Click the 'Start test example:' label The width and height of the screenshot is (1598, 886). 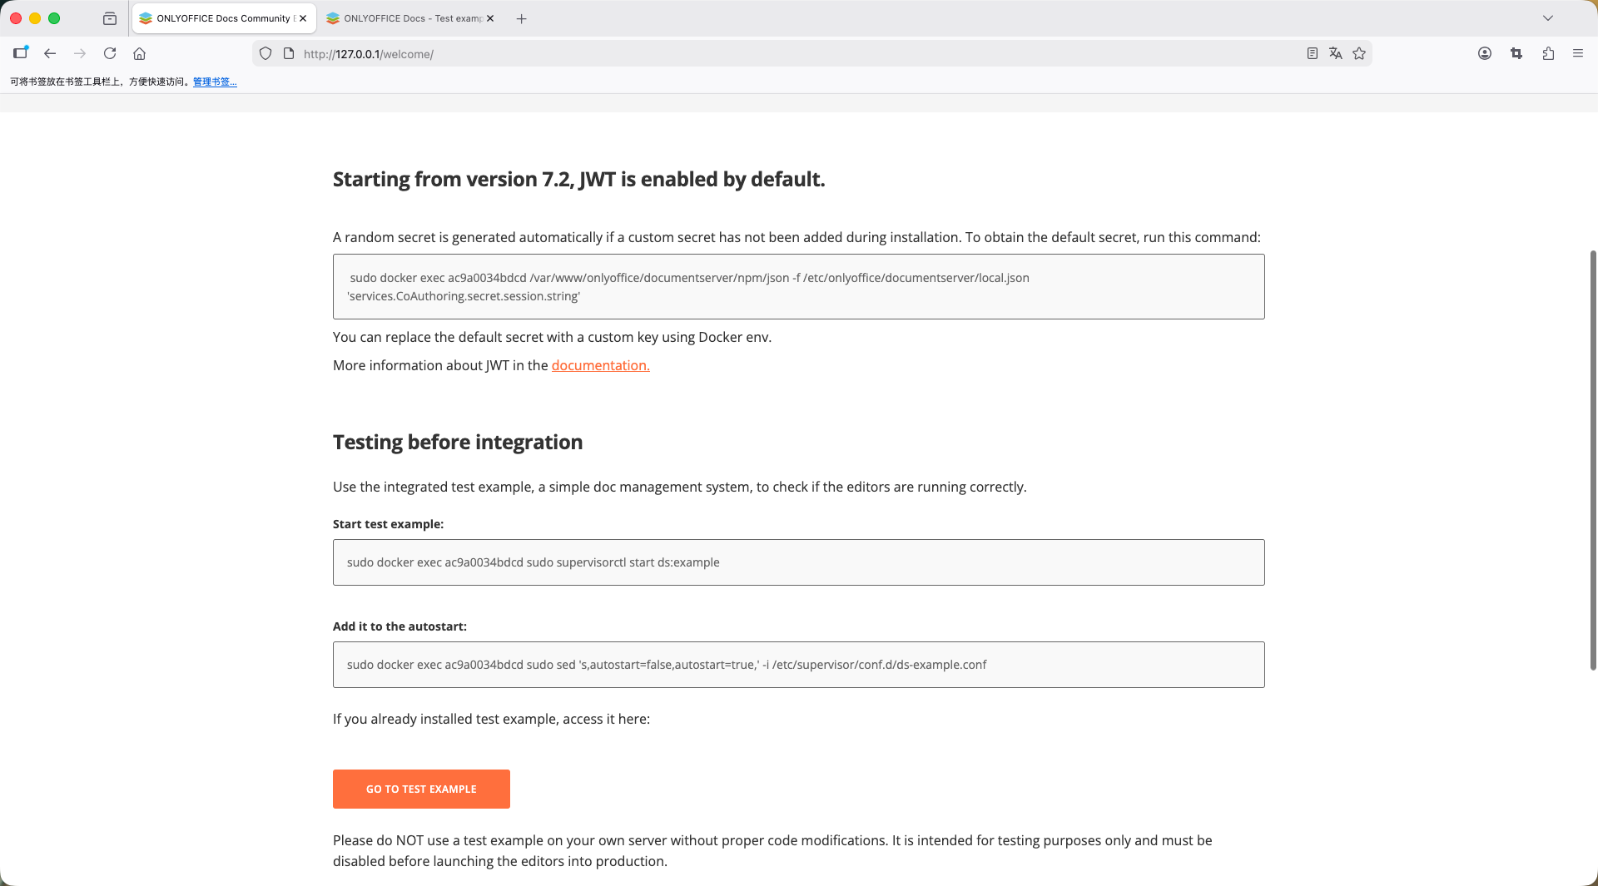click(x=389, y=524)
